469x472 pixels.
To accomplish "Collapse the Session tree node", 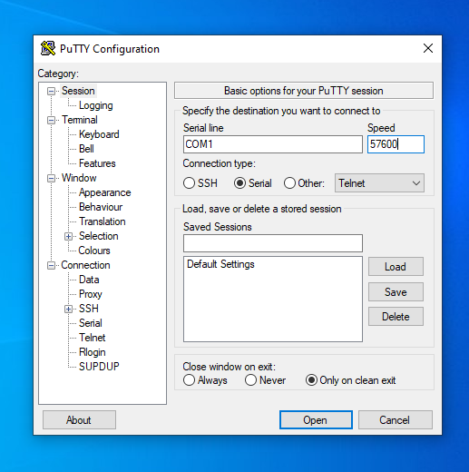I will pyautogui.click(x=51, y=91).
